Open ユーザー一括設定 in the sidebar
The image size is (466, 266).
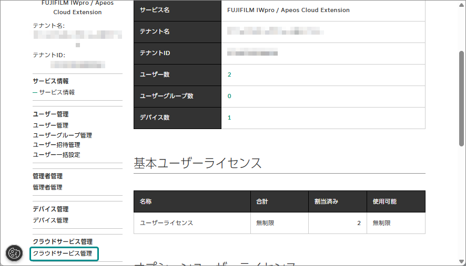tap(56, 155)
